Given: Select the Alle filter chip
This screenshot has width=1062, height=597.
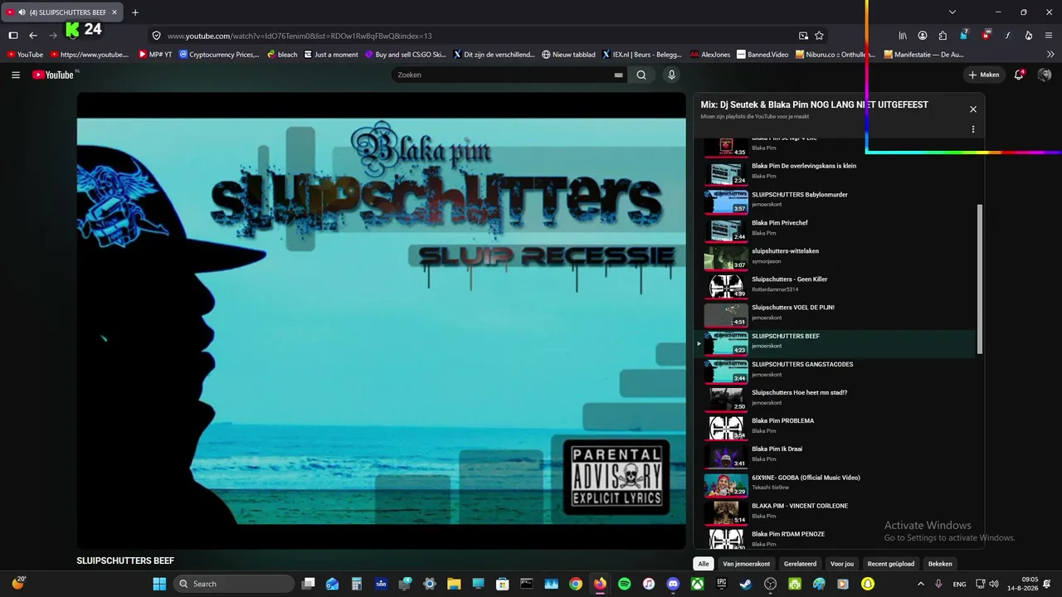Looking at the screenshot, I should (704, 564).
